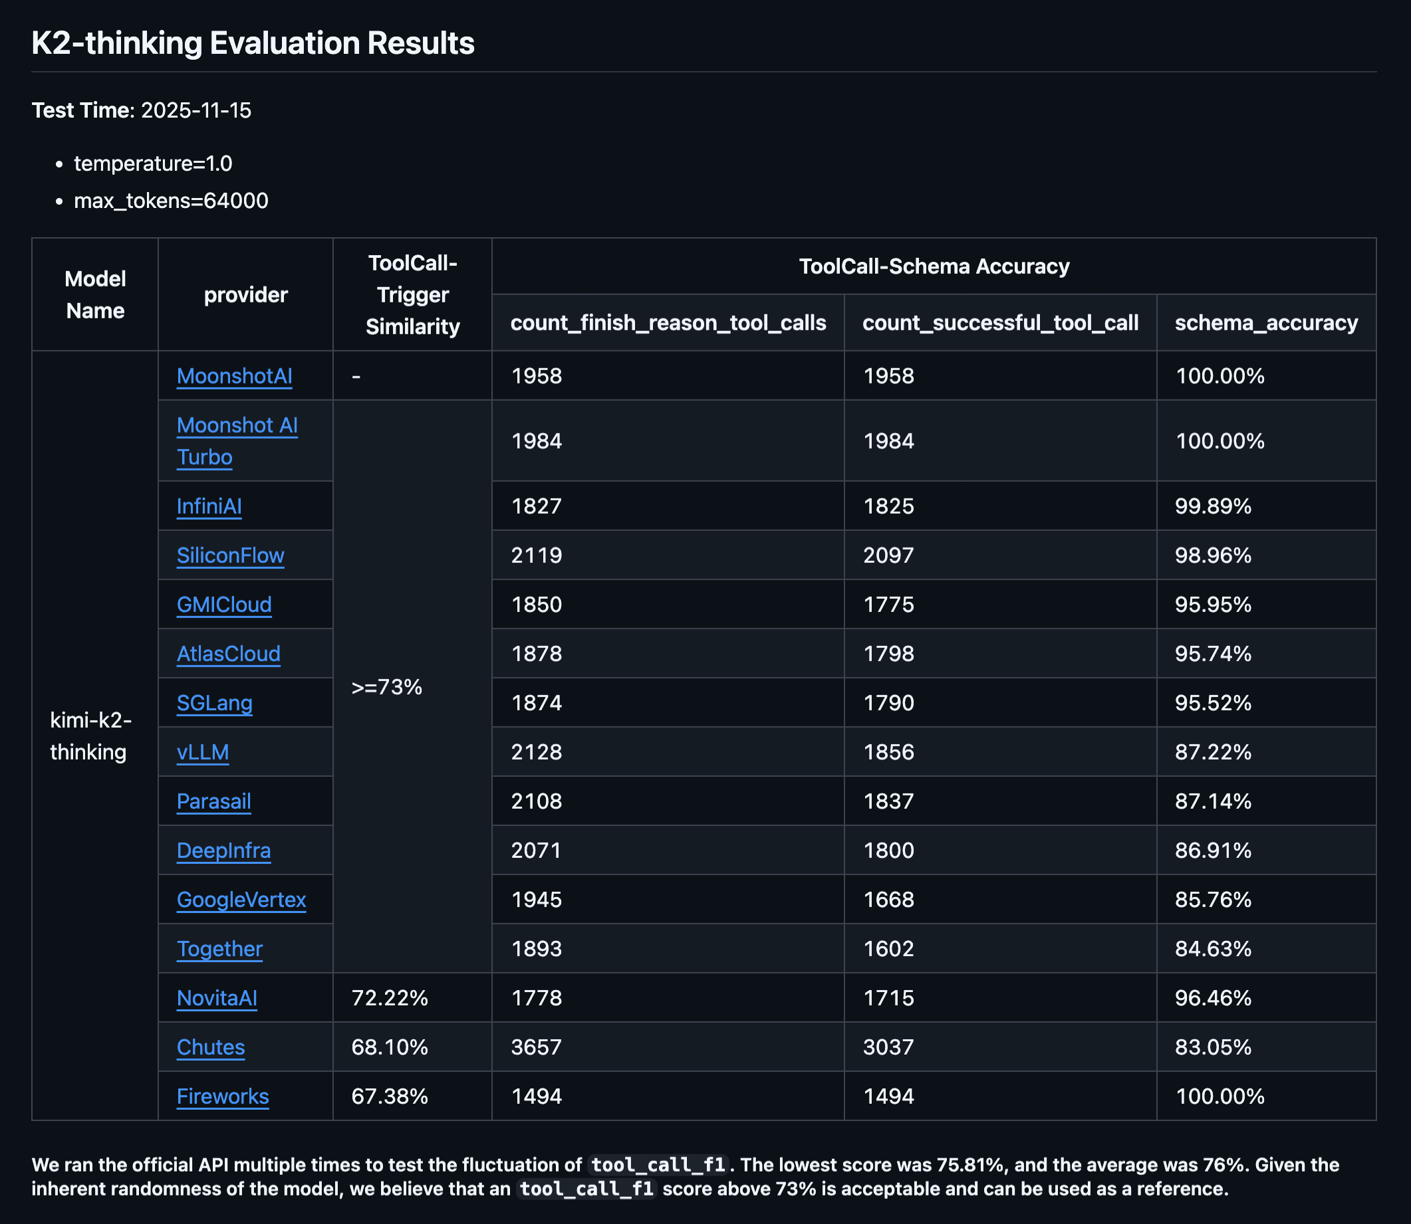Follow the DeepInfra provider link
Image resolution: width=1411 pixels, height=1224 pixels.
pos(223,851)
